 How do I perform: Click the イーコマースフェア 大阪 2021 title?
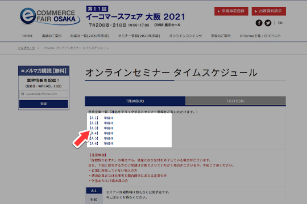pyautogui.click(x=135, y=17)
